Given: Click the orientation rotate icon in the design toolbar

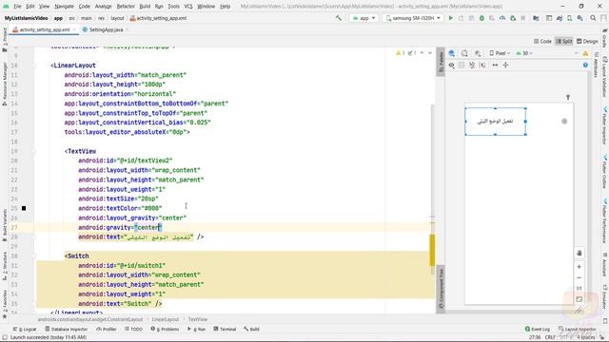Looking at the screenshot, I should click(464, 53).
